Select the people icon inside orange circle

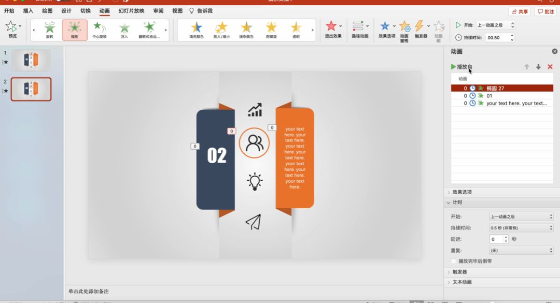[254, 143]
